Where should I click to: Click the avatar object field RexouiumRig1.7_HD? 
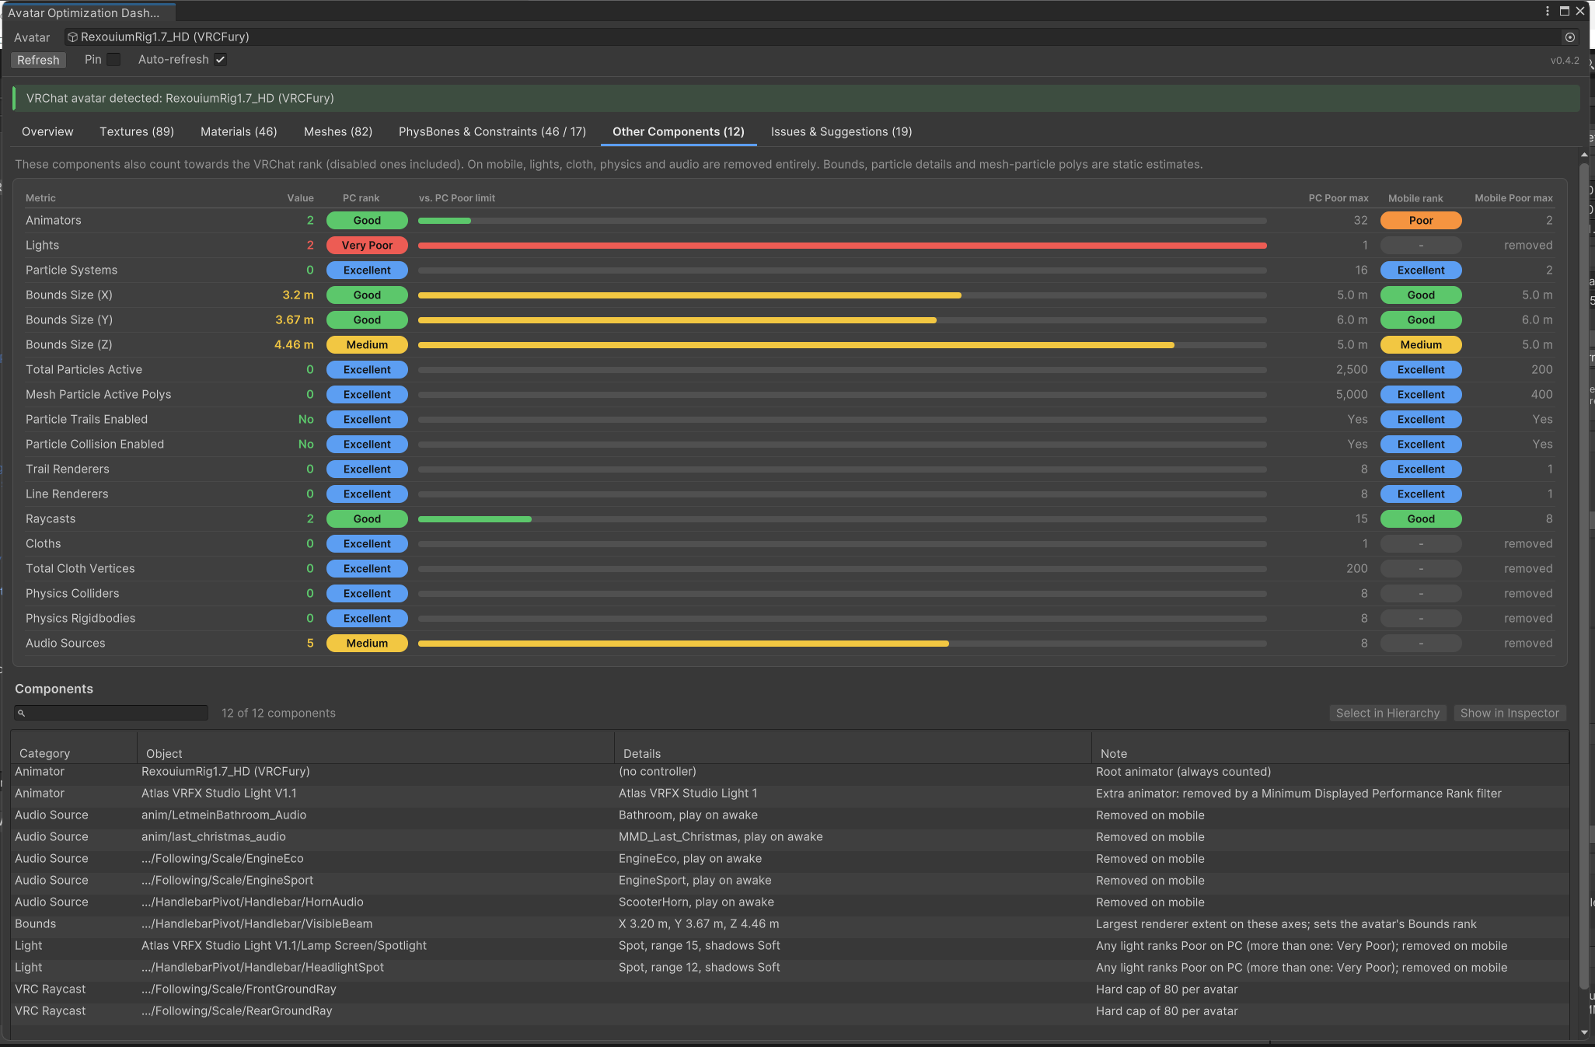[x=821, y=37]
